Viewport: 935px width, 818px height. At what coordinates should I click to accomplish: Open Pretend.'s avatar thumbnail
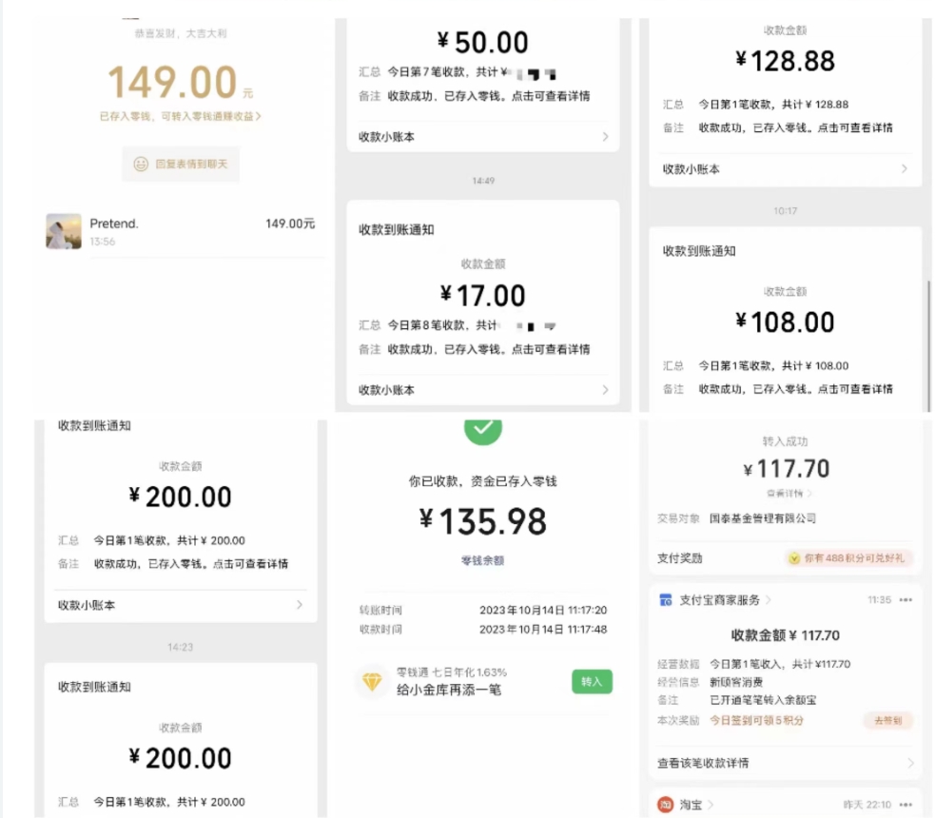tap(64, 231)
